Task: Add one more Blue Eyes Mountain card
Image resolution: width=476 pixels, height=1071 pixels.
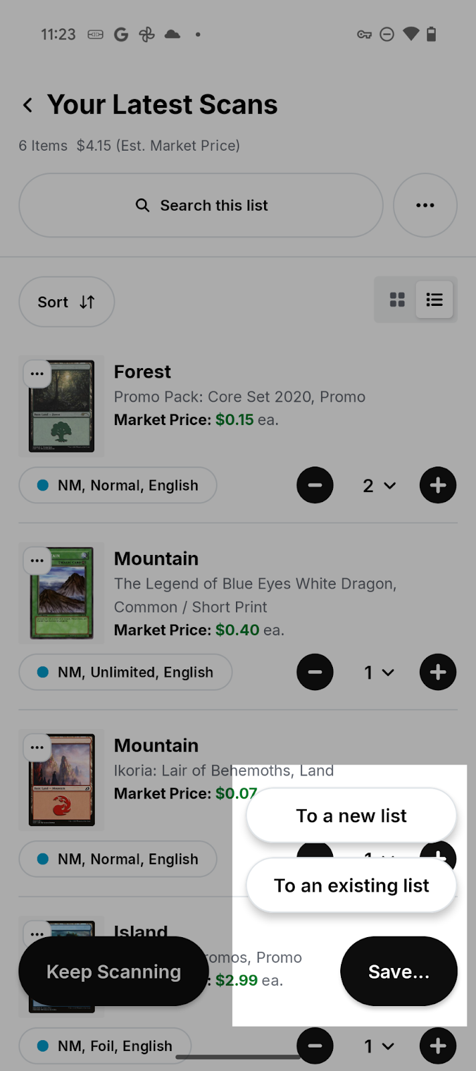Action: tap(438, 672)
